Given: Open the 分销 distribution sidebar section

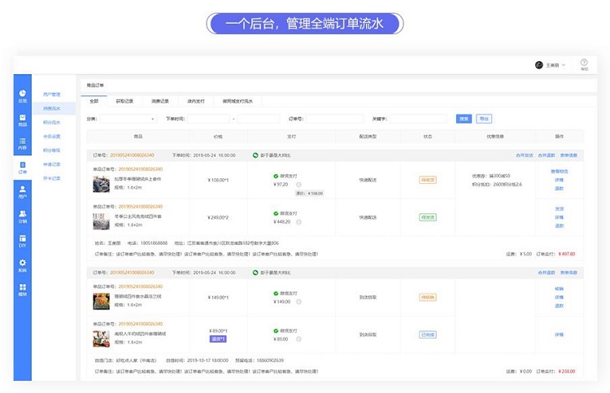Looking at the screenshot, I should (x=23, y=216).
